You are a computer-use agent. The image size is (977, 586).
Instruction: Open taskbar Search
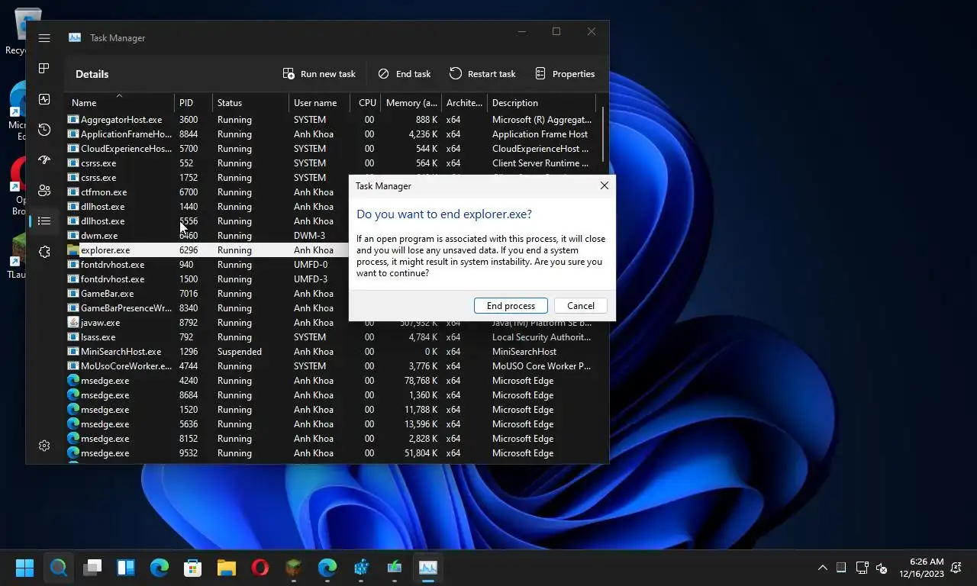click(x=59, y=568)
